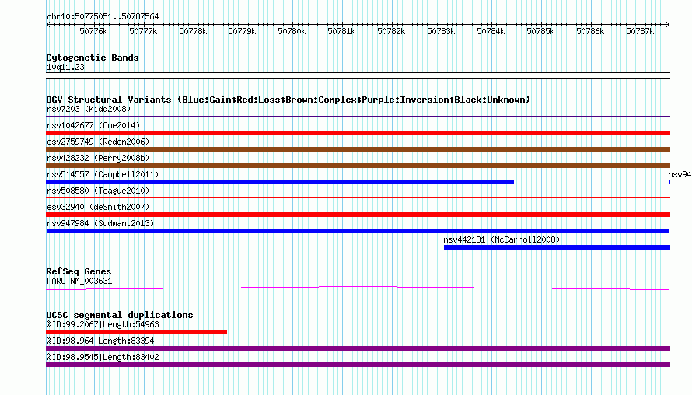Click the purple bar for Length:83394
The image size is (692, 395).
coord(358,348)
